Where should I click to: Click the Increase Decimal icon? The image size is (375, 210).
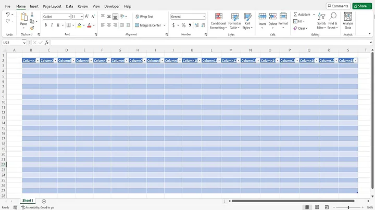(196, 25)
